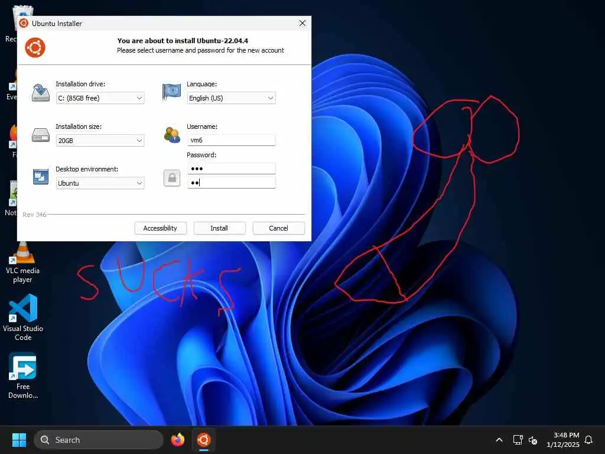This screenshot has width=605, height=454.
Task: Open the clock showing 3:48 PM
Action: (563, 440)
